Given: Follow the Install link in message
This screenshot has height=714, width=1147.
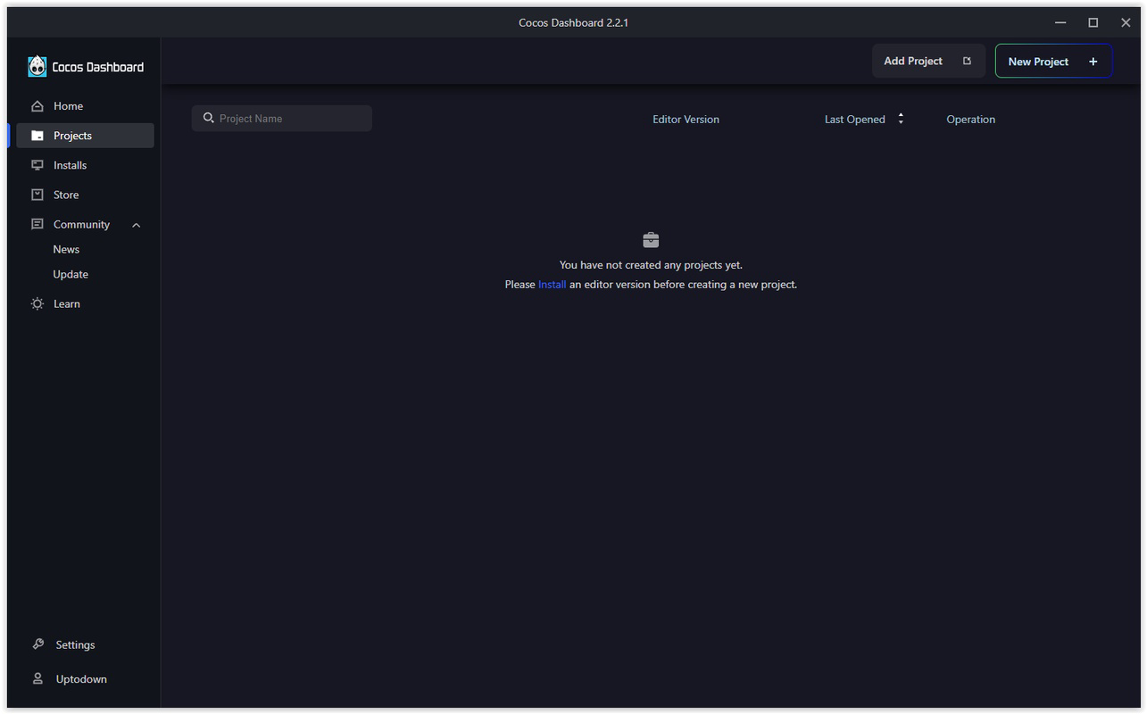Looking at the screenshot, I should click(552, 285).
